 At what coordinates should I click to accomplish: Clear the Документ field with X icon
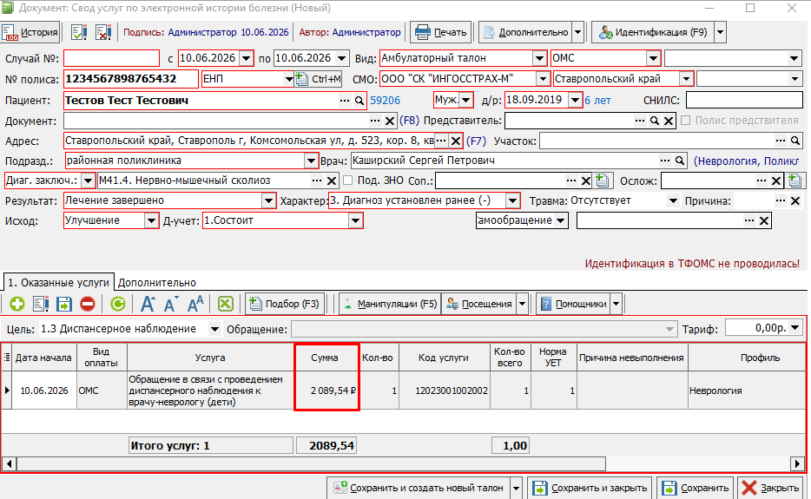pos(390,121)
